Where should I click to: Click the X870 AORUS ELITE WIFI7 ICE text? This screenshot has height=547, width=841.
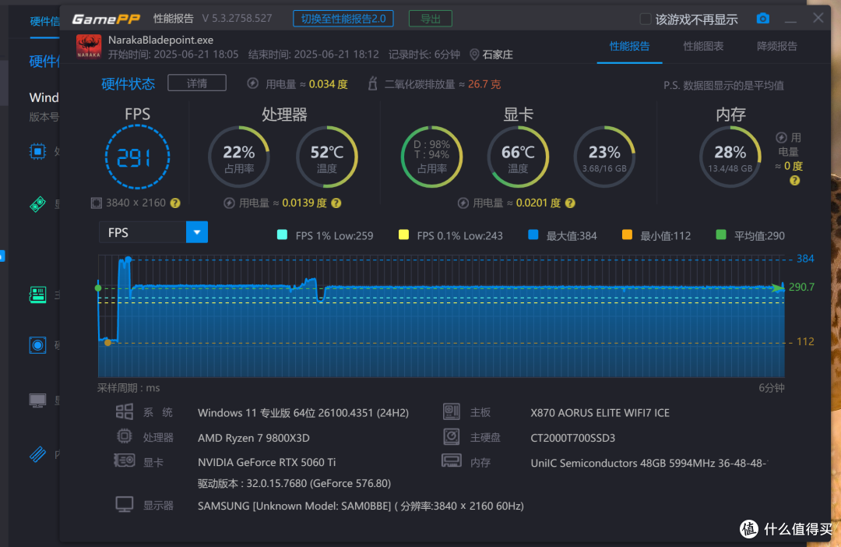click(x=600, y=413)
